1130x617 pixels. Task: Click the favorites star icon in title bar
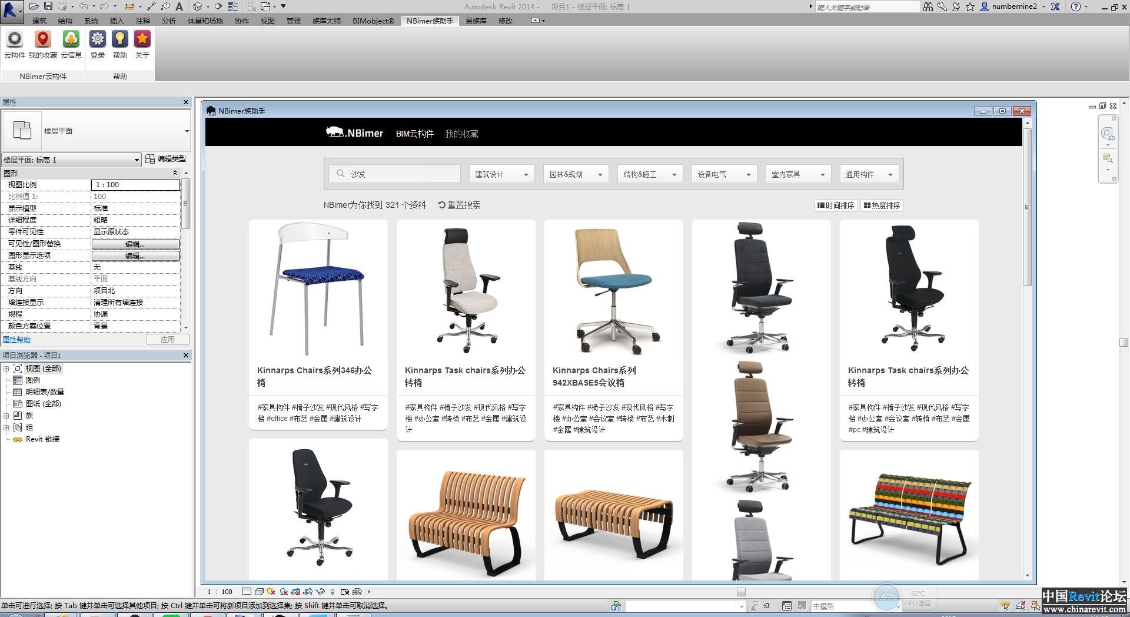(971, 6)
